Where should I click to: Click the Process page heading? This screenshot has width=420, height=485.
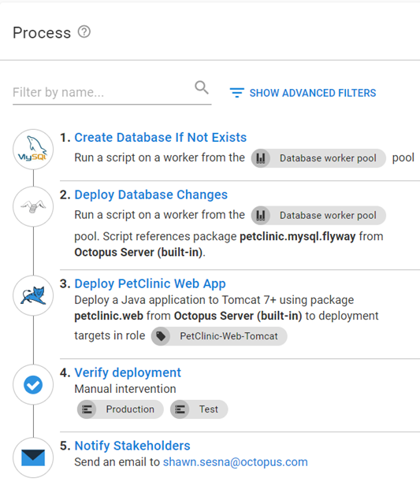(x=42, y=33)
